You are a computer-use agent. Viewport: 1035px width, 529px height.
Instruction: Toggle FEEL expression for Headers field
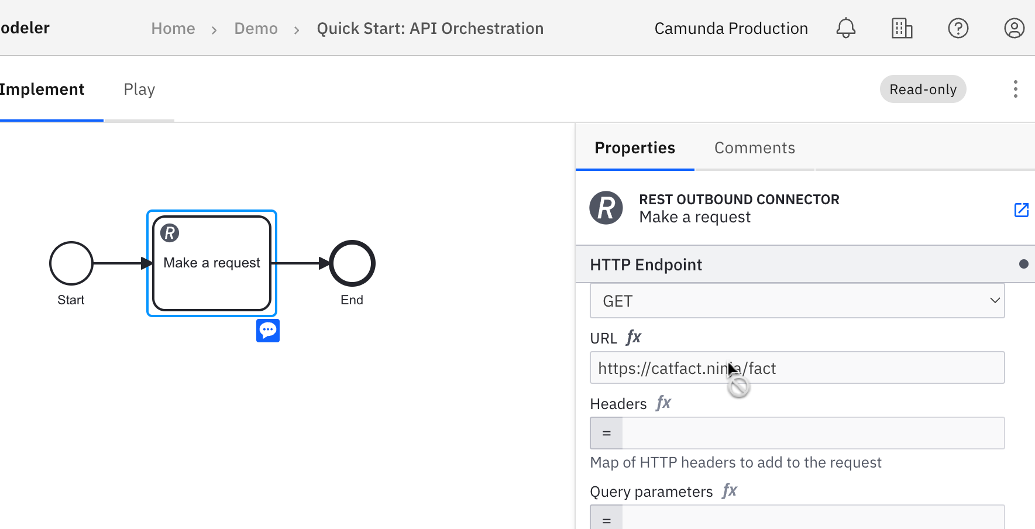663,403
